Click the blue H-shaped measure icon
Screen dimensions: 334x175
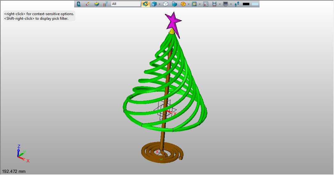214,4
